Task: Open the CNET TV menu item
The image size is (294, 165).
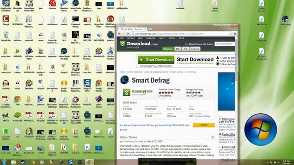Action: point(162,38)
